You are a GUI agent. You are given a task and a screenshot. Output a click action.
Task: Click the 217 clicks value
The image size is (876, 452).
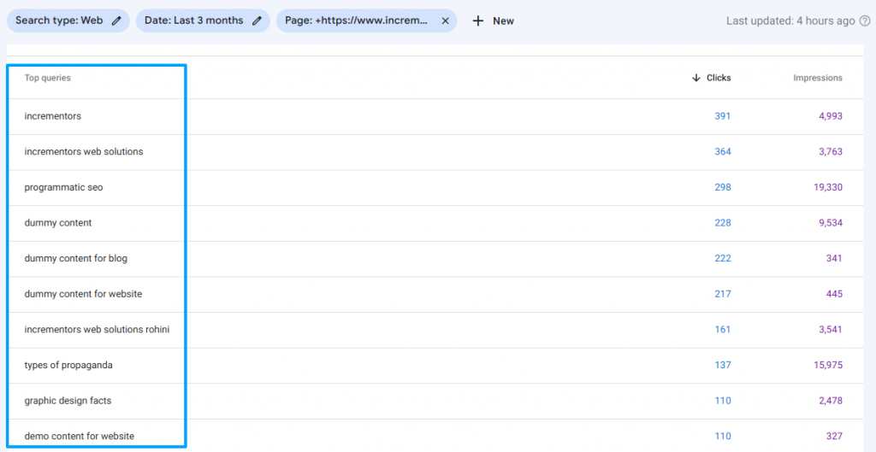tap(722, 294)
